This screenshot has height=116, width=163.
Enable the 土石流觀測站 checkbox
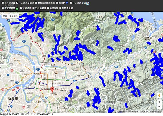(71, 3)
